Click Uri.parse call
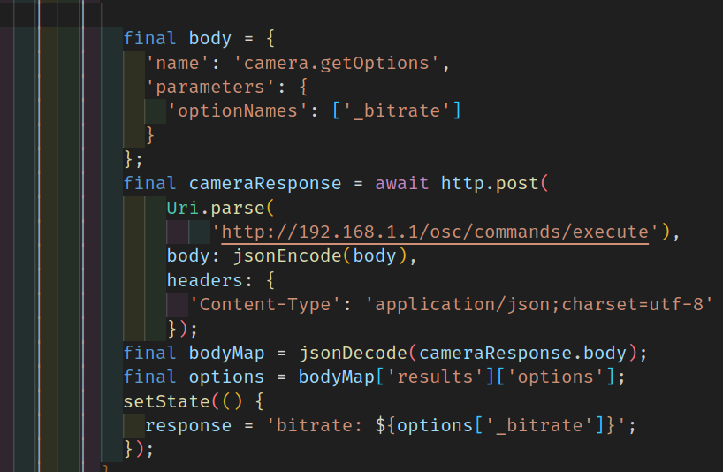 [x=220, y=208]
